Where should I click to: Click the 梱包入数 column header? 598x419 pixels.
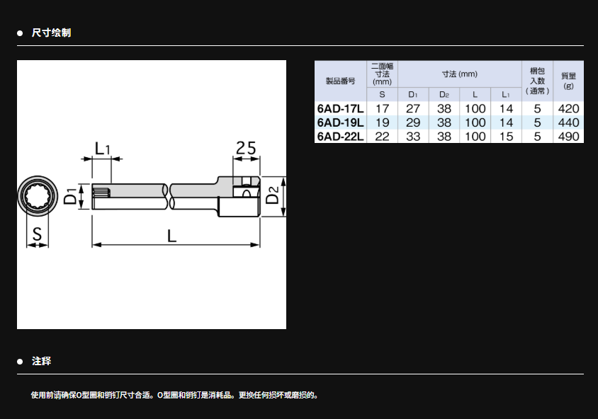tap(537, 80)
